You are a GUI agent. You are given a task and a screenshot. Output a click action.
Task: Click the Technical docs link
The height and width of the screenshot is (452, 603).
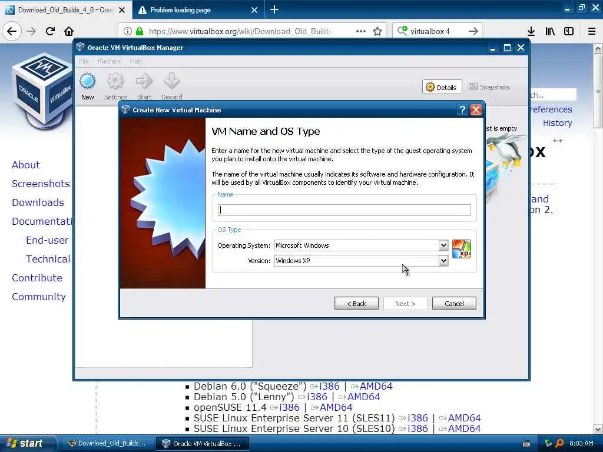coord(48,259)
